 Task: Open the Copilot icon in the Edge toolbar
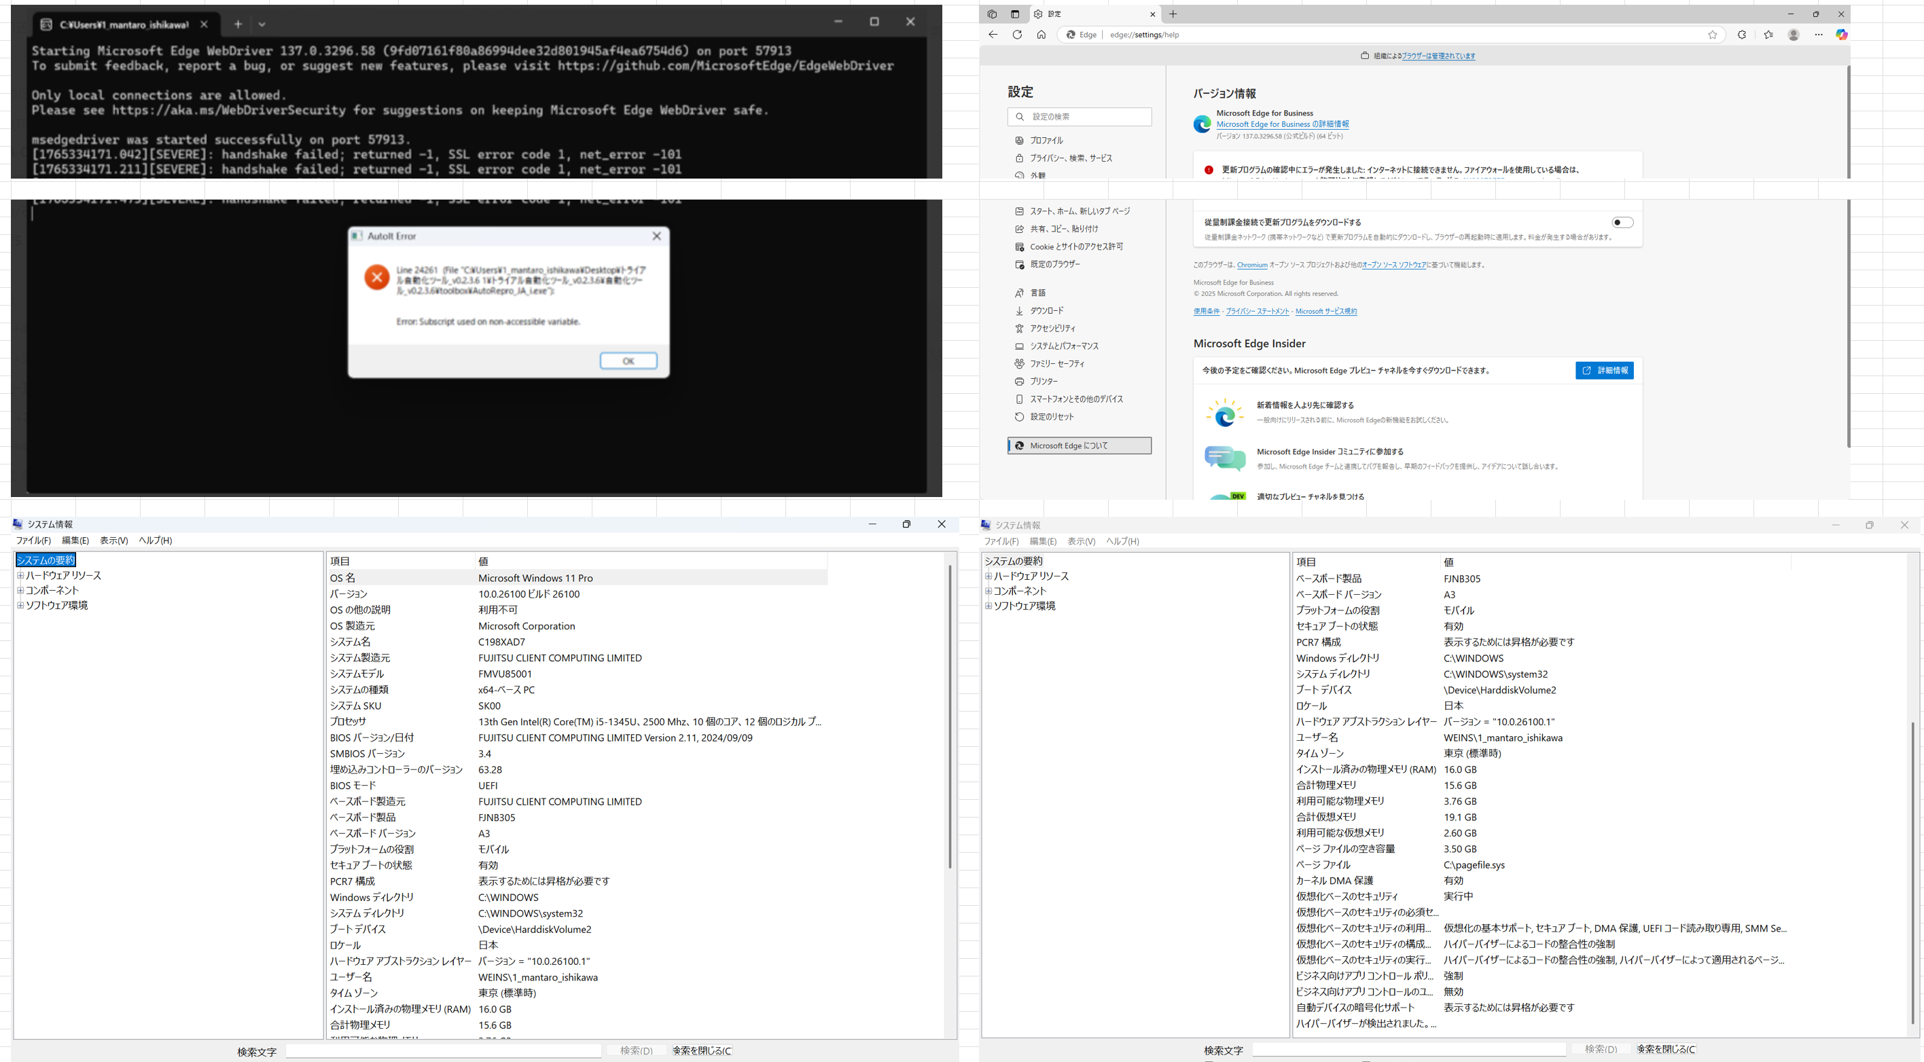[1841, 35]
